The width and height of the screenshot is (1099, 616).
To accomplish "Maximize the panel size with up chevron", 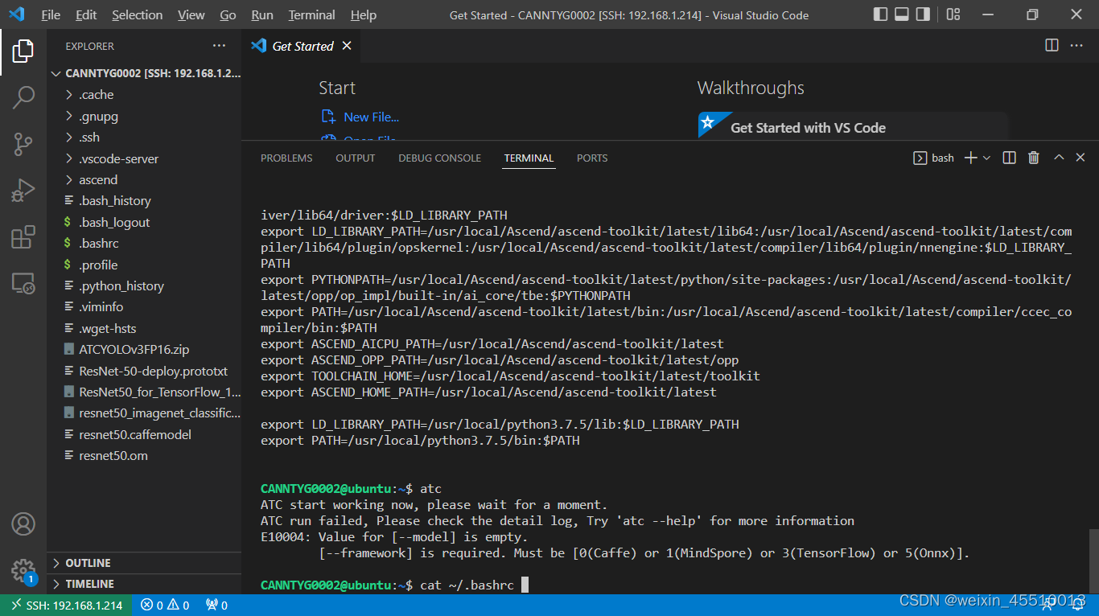I will 1059,158.
